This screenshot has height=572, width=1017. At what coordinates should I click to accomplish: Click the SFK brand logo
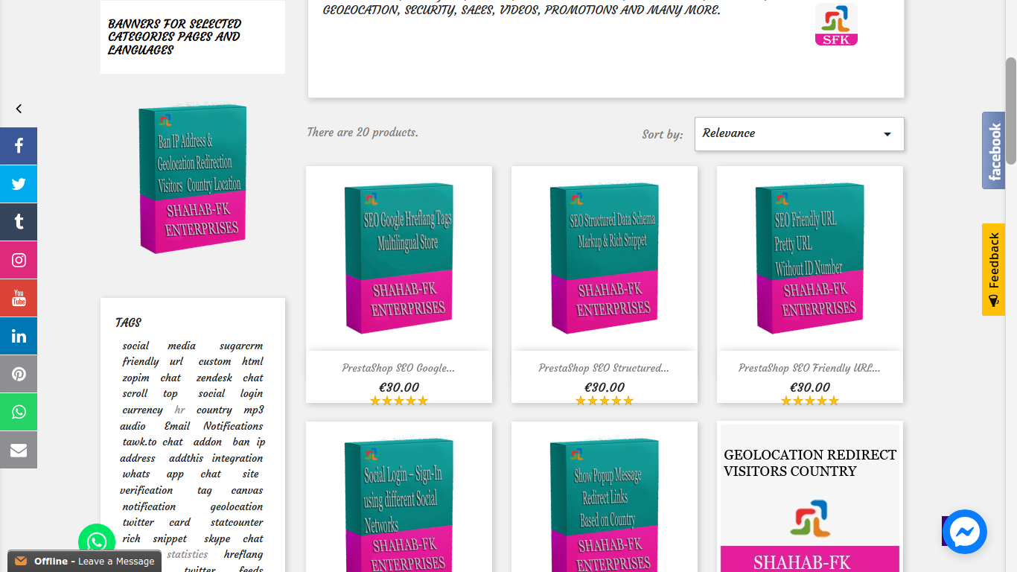836,25
